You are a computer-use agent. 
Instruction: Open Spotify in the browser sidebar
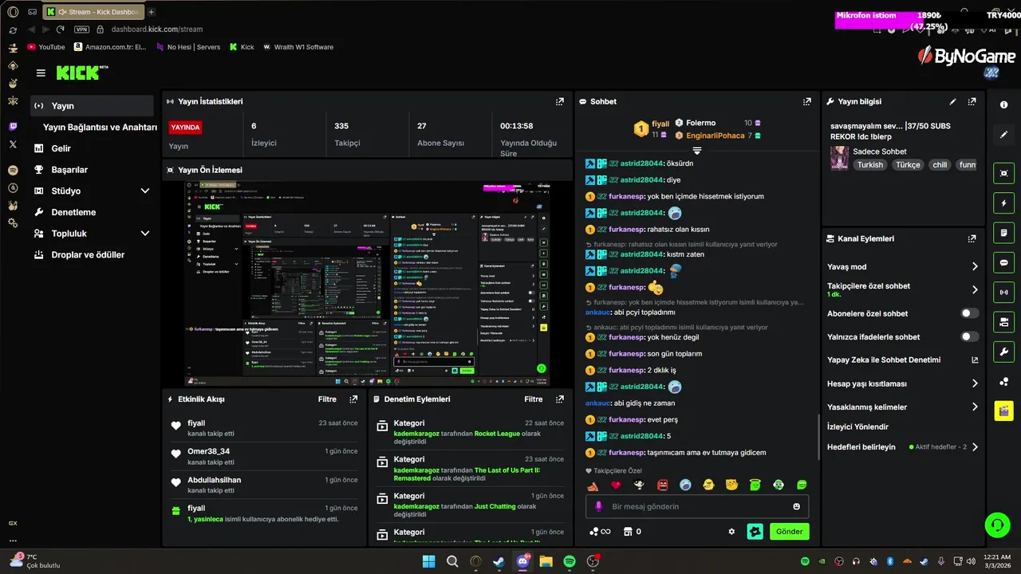[x=13, y=170]
